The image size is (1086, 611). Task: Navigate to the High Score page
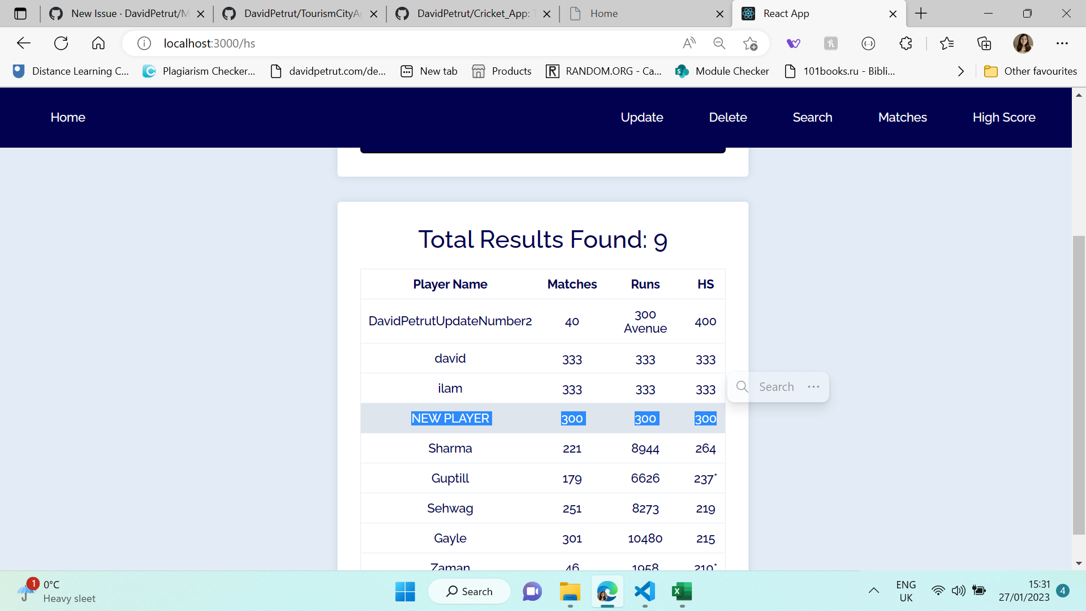[1004, 117]
